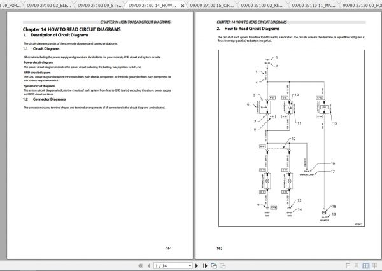Click page number '14-2' footer
382x271 pixels.
pyautogui.click(x=219, y=249)
